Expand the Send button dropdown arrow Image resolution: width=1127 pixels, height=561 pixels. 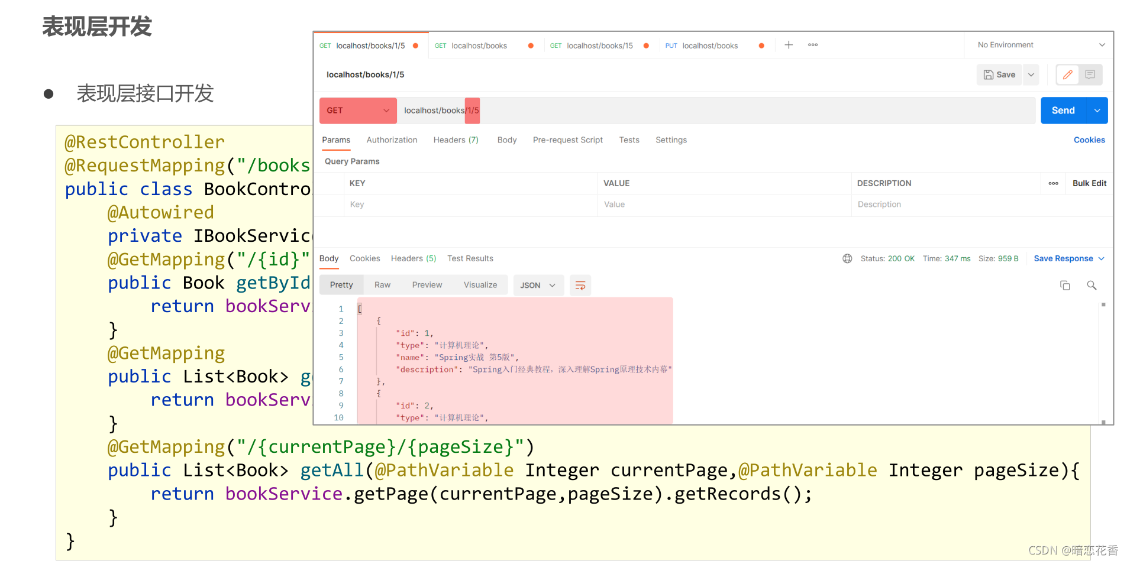tap(1097, 111)
